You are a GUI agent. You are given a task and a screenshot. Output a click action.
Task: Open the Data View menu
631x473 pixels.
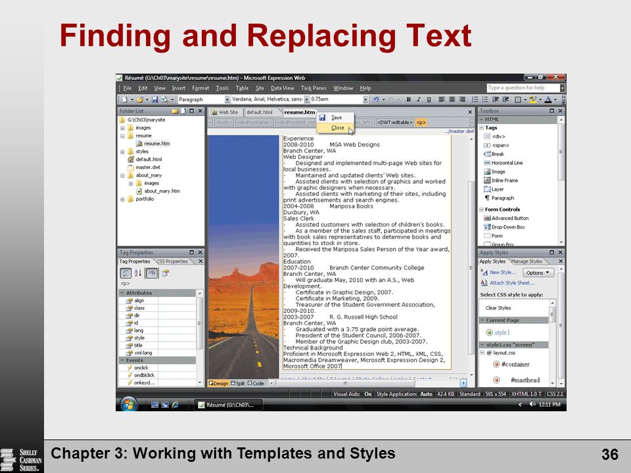(x=282, y=88)
